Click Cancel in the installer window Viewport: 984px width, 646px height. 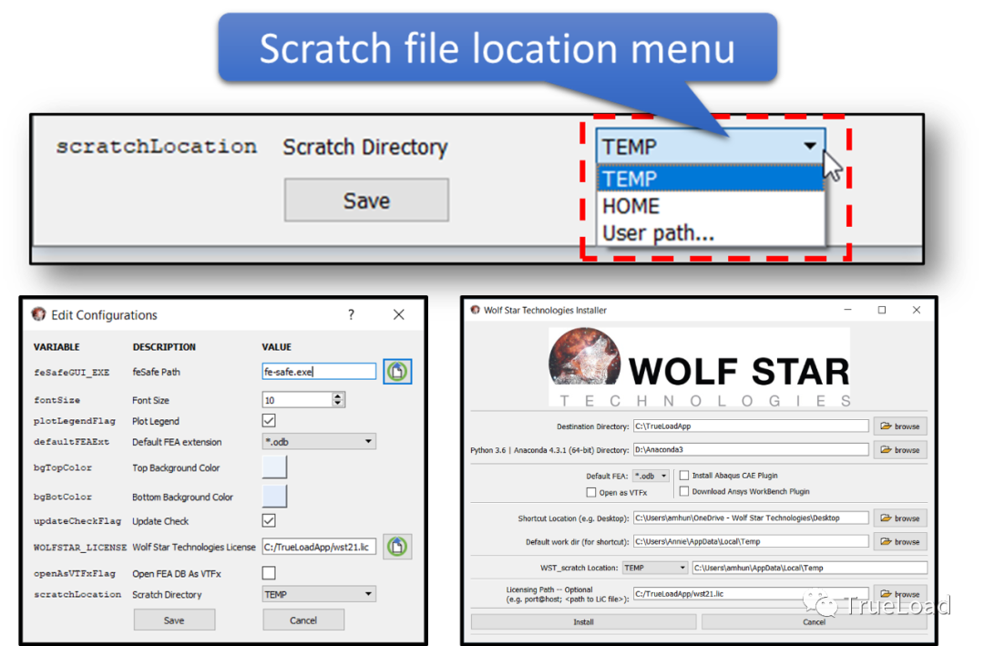pos(814,621)
